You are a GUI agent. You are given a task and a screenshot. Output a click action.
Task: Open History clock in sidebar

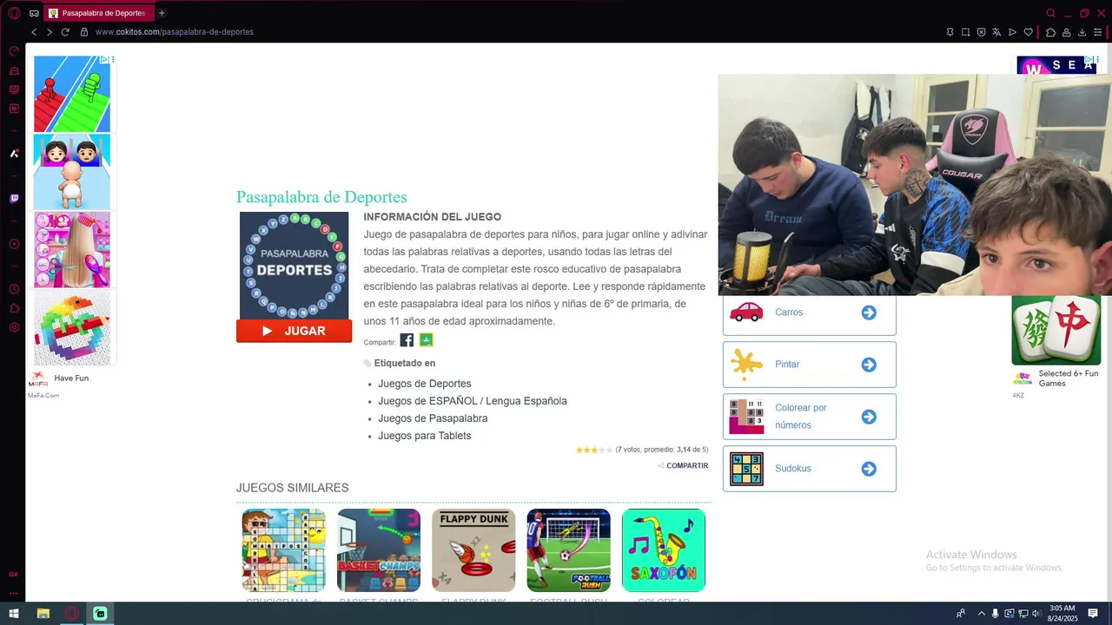coord(14,289)
